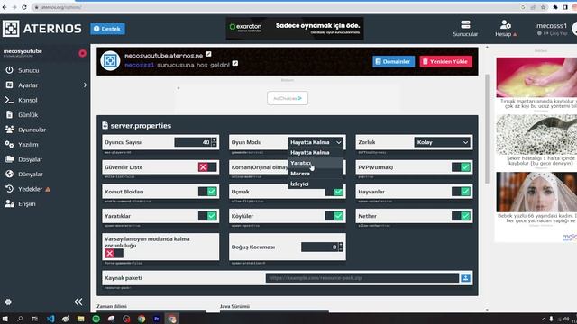Collapse the sidebar with double chevron
Viewport: 577px width, 324px height.
[x=78, y=301]
